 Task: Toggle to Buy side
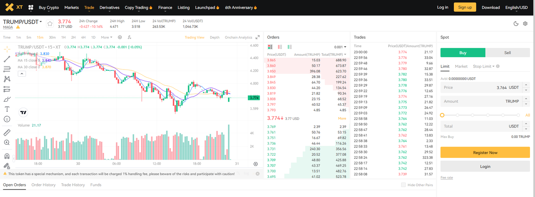pos(463,52)
